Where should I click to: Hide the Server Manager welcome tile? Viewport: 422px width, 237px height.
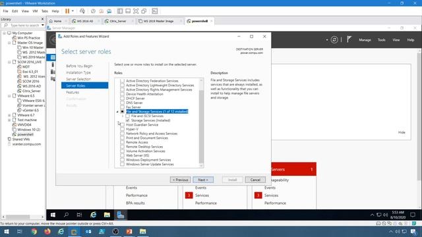[402, 132]
